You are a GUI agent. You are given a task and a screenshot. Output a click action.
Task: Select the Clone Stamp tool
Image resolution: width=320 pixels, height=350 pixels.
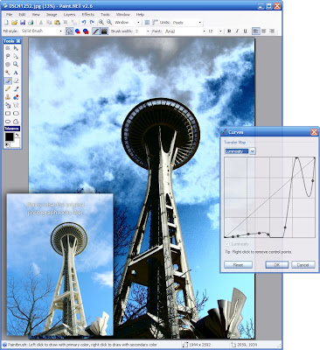coord(8,97)
